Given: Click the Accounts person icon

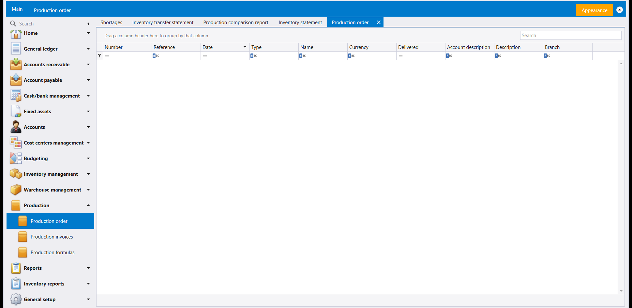Looking at the screenshot, I should (16, 127).
